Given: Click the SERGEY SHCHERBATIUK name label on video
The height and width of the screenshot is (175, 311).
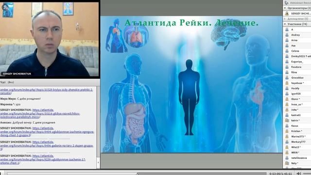Looking at the screenshot, I should click(x=17, y=73).
